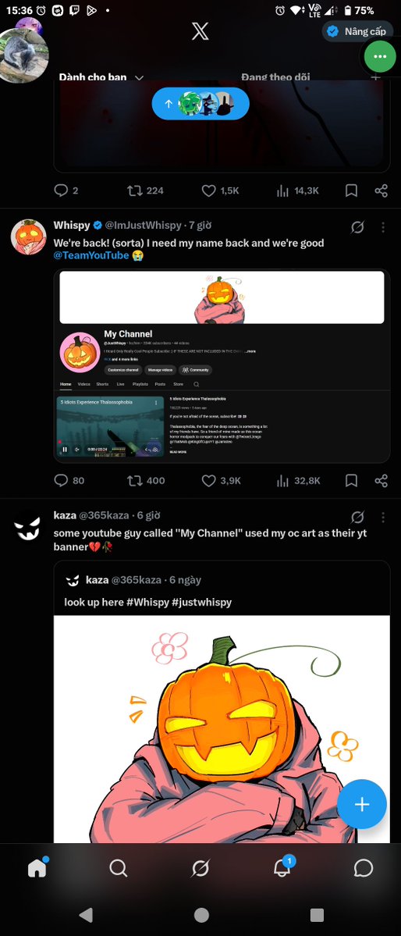Switch to Đang theo dõi tab
Viewport: 401px width, 936px height.
[x=275, y=77]
